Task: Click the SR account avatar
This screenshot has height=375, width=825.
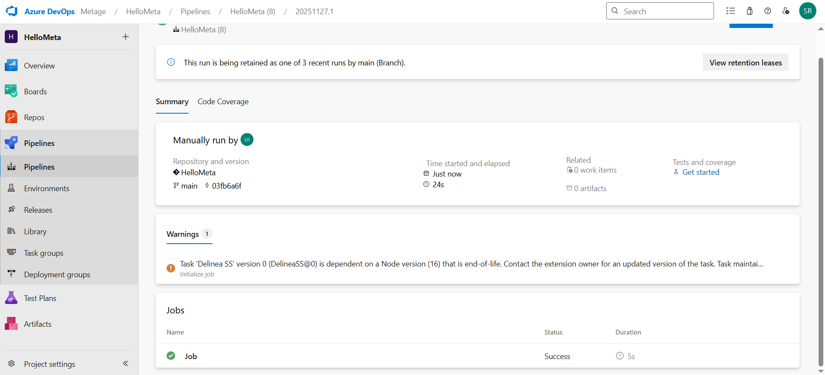Action: [x=807, y=11]
